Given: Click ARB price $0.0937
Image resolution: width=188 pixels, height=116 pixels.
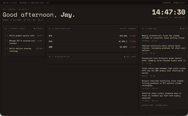Looking at the screenshot, I should pos(123,47).
